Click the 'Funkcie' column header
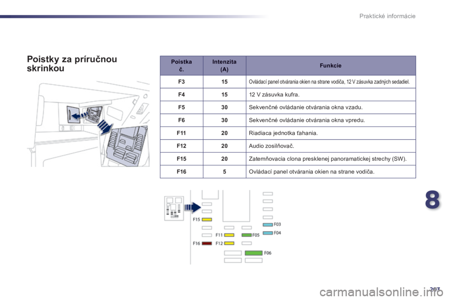451x300 pixels. pos(331,66)
